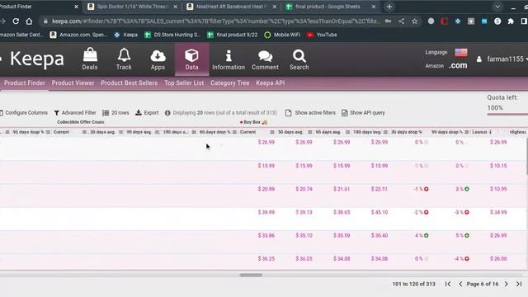Open the YouTube bookmark
Viewport: 528px width, 297px height.
322,35
